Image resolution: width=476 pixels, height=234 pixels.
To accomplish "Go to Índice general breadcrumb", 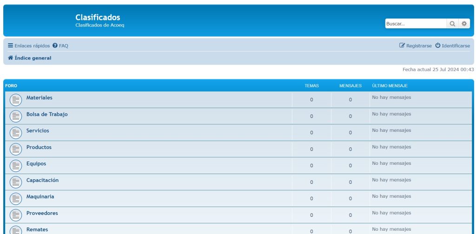I will tap(33, 58).
